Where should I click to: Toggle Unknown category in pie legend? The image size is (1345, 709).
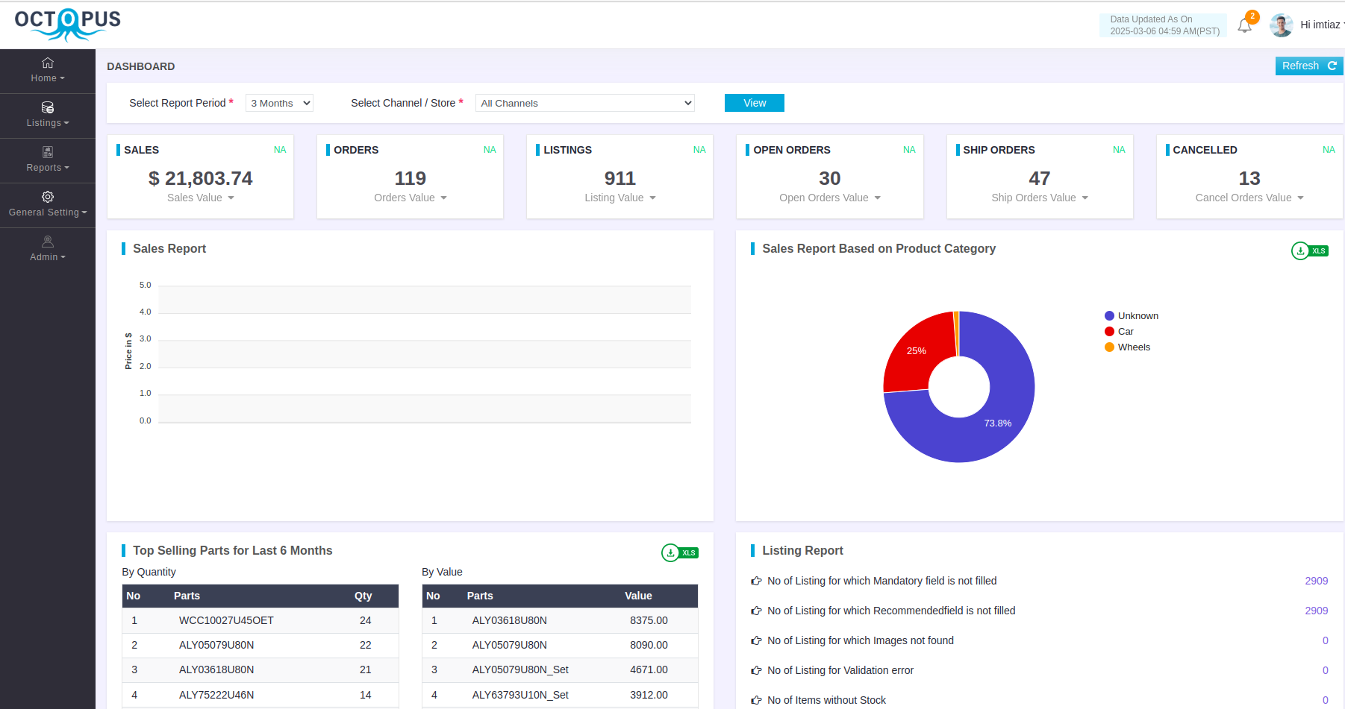pyautogui.click(x=1131, y=316)
